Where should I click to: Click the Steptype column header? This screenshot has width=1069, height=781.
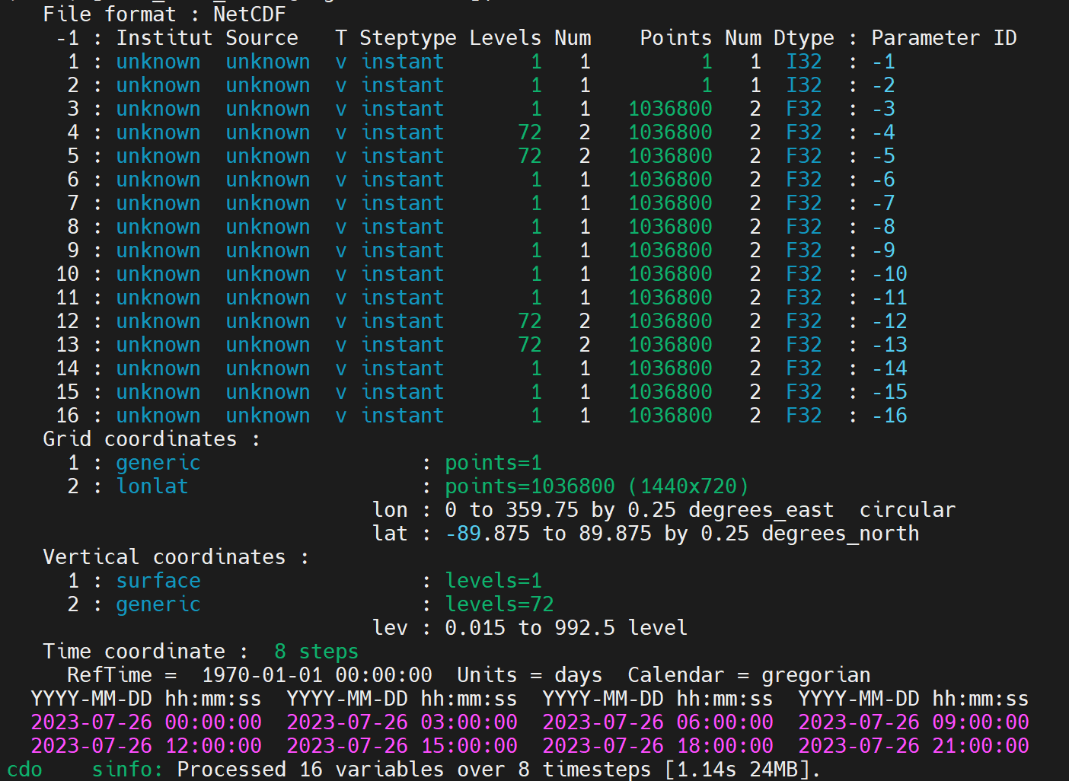coord(407,38)
